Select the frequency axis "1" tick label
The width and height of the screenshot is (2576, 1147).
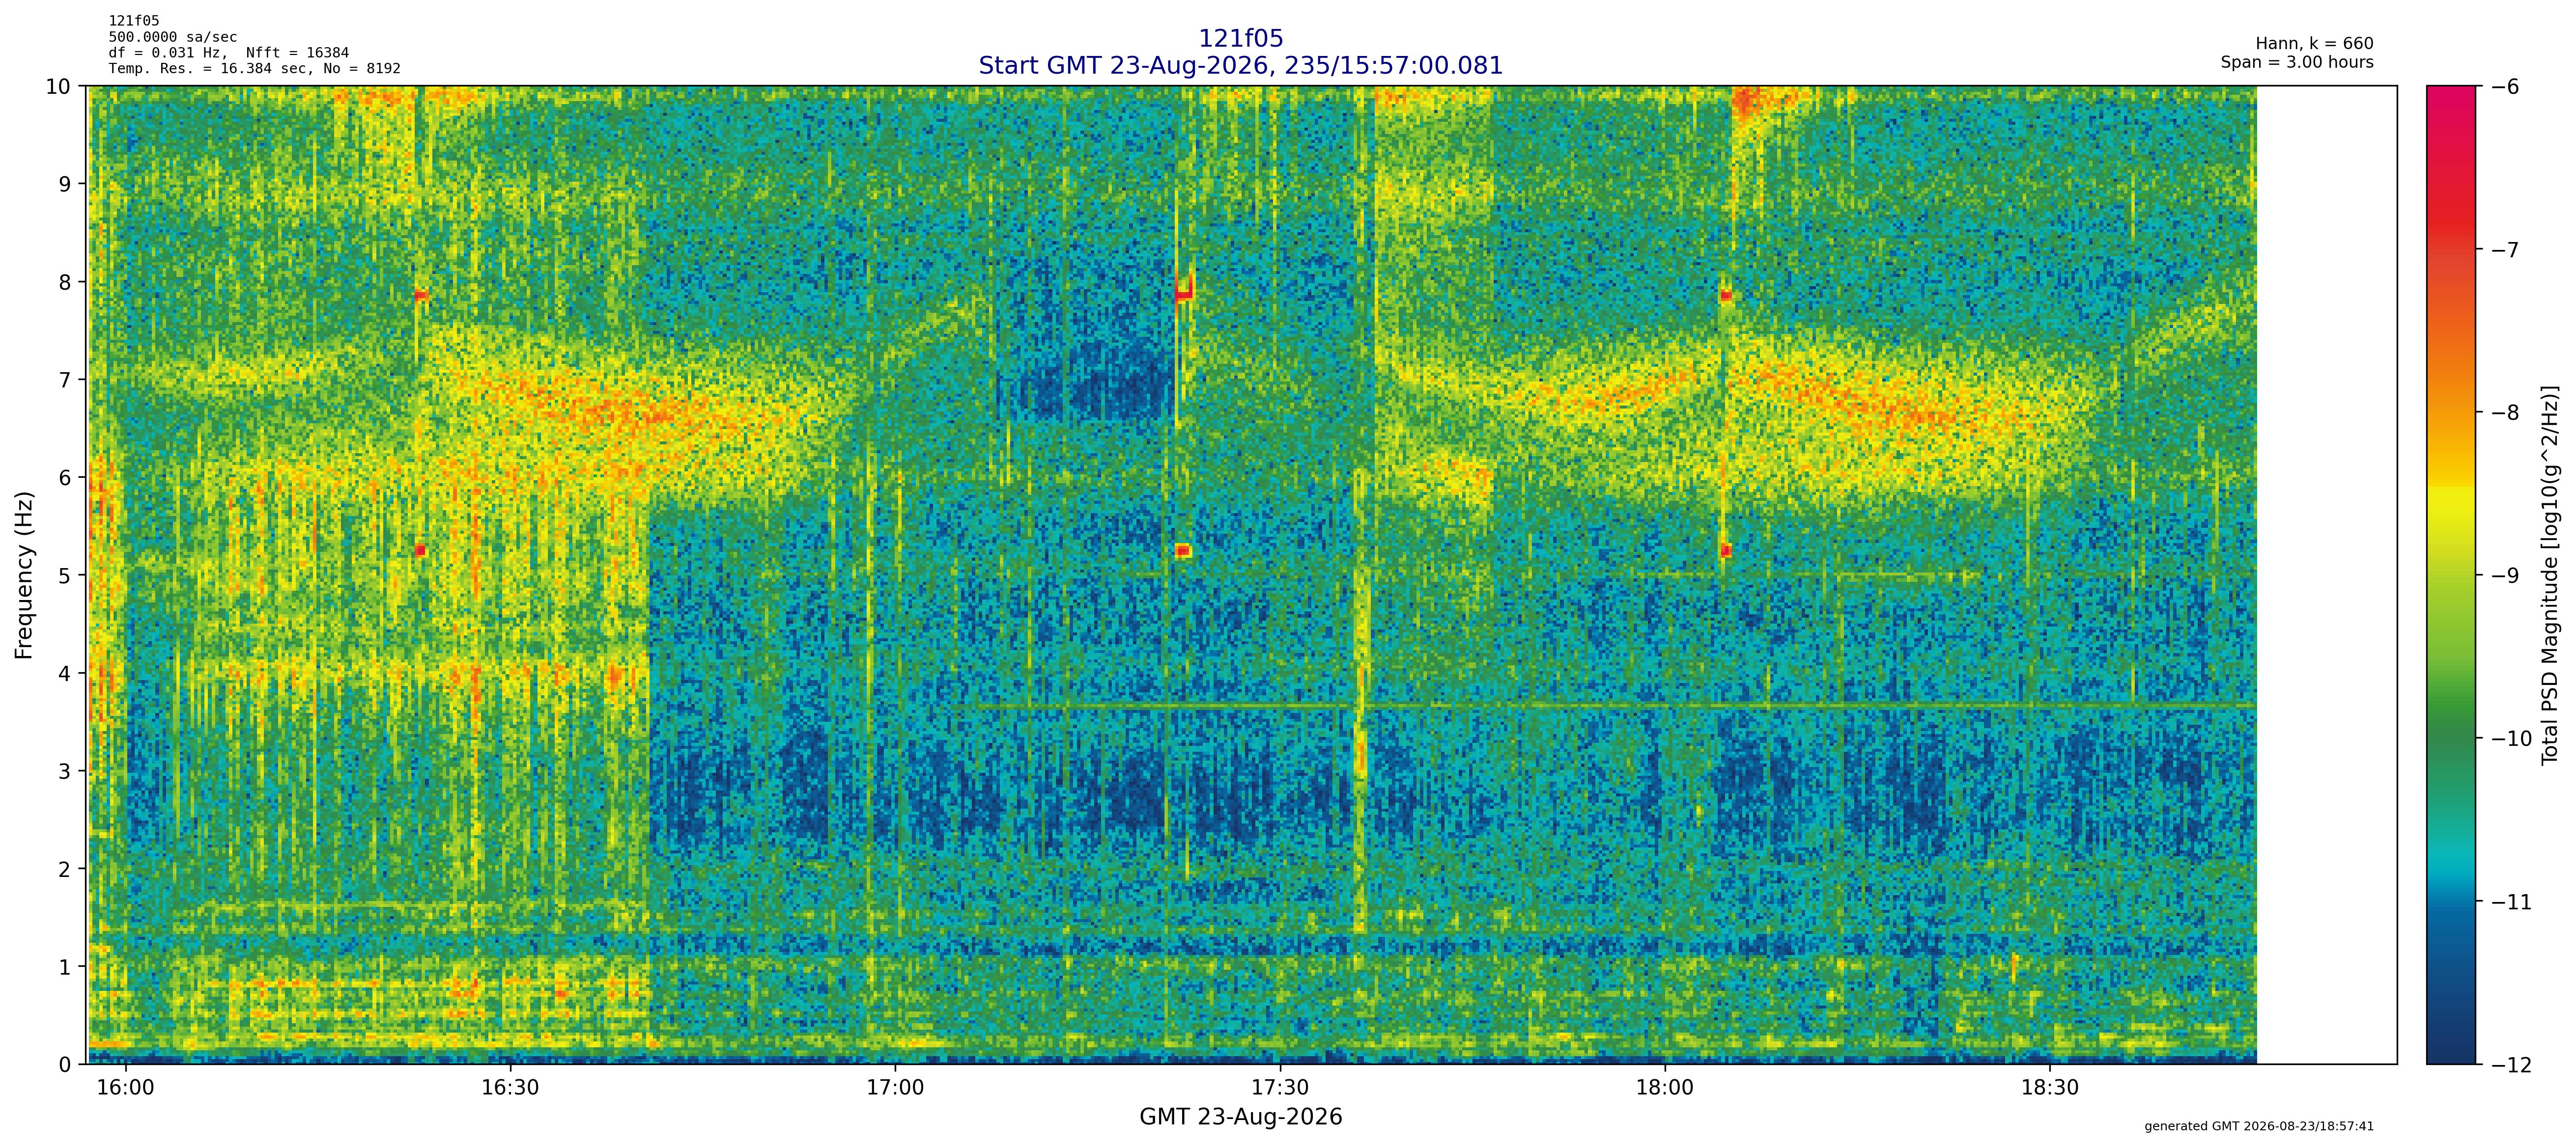tap(65, 967)
